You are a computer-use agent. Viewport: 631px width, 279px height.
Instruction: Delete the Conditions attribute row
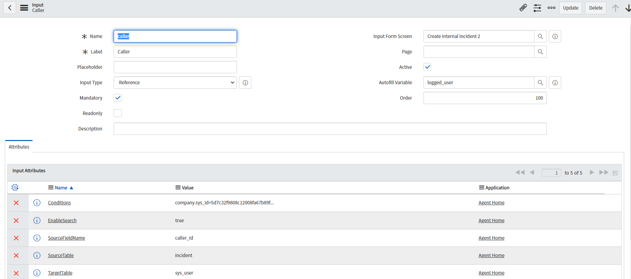point(16,203)
